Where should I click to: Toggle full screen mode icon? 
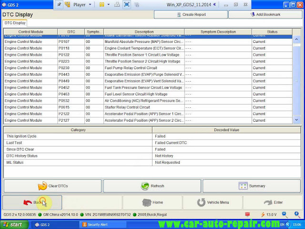[x=127, y=4]
